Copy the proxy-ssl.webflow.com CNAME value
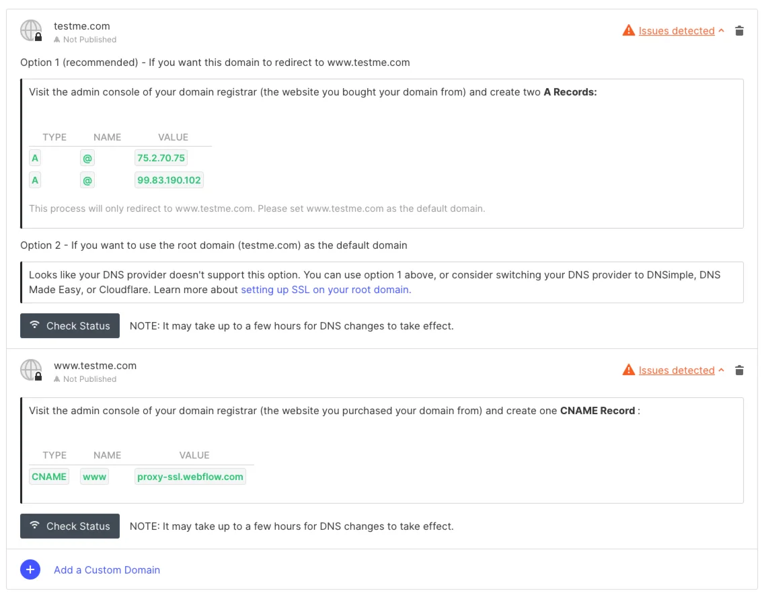Viewport: 762px width, 593px height. [190, 477]
